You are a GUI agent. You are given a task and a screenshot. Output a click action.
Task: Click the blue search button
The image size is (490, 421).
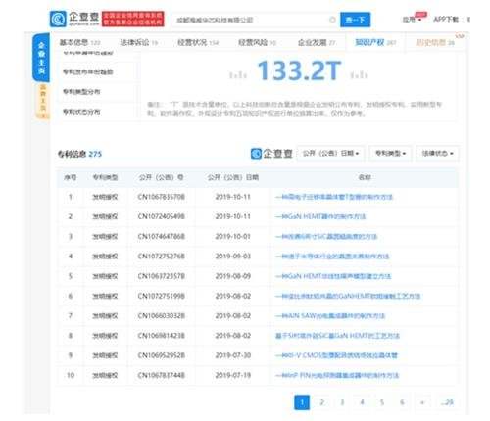355,20
